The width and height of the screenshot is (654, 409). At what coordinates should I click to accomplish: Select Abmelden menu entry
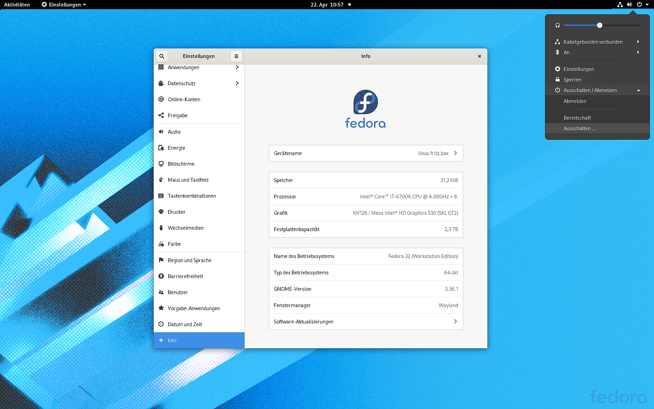[575, 101]
